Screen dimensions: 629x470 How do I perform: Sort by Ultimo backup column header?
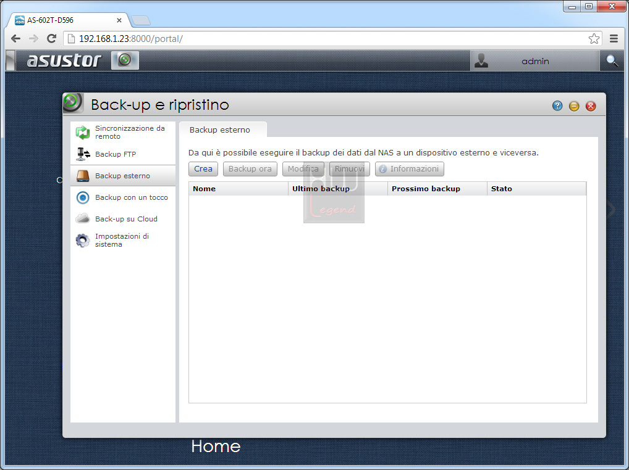click(338, 189)
